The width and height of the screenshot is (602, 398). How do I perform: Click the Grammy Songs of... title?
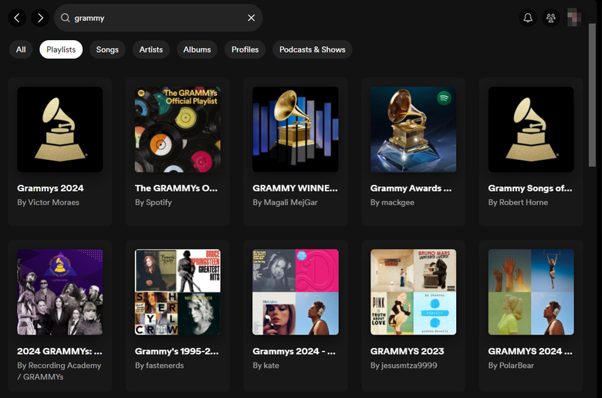(530, 188)
